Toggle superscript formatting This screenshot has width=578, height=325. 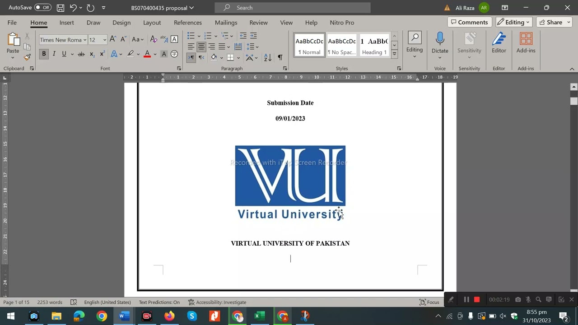coord(102,54)
